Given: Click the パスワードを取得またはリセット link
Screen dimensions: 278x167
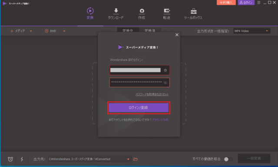Looking at the screenshot, I should 152,94.
